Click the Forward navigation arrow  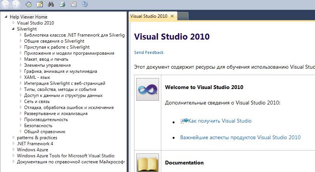coord(16,5)
